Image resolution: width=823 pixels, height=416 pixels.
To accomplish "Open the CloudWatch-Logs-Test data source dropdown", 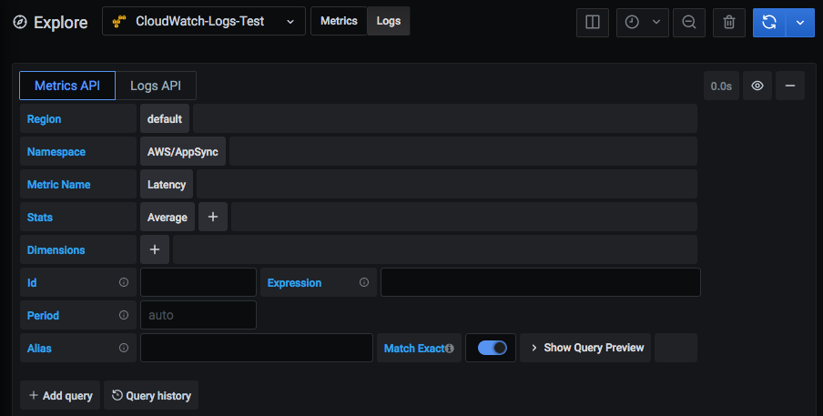I will click(x=204, y=21).
